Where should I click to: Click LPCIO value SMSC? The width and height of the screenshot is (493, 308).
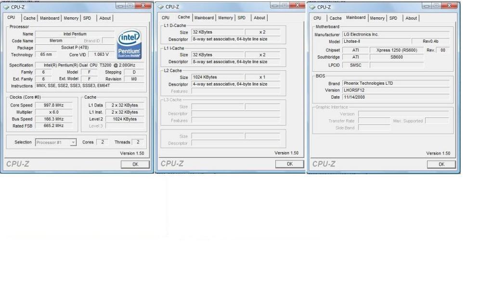tap(356, 65)
